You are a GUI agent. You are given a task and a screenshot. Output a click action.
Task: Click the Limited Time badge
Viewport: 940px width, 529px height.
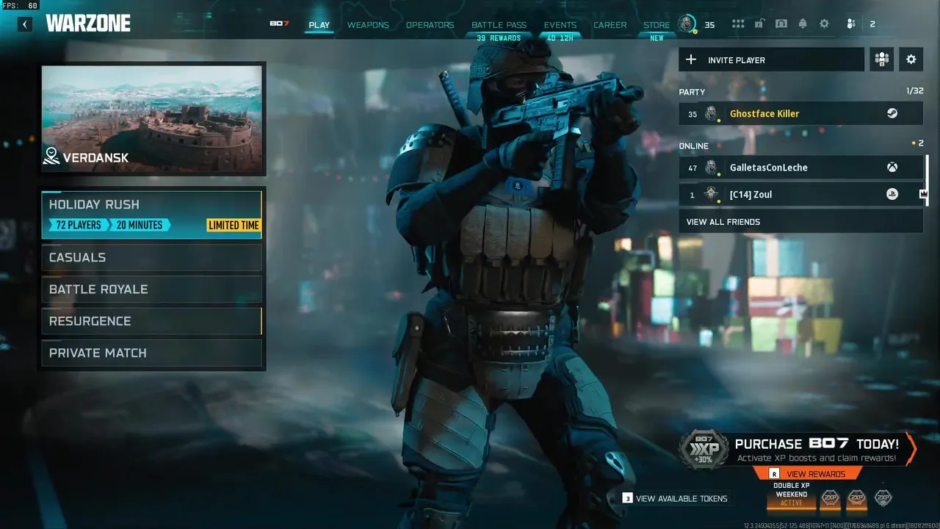pyautogui.click(x=234, y=226)
